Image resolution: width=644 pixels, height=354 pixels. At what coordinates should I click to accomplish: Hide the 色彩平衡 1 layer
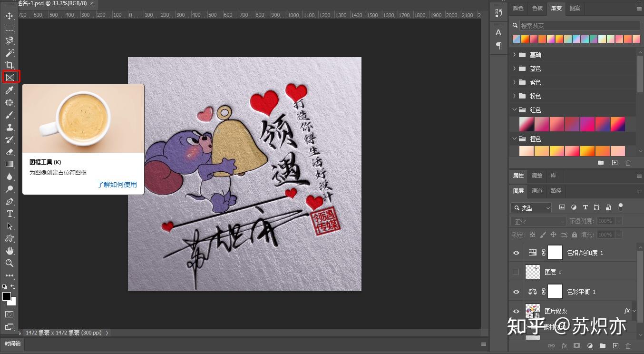pyautogui.click(x=516, y=292)
